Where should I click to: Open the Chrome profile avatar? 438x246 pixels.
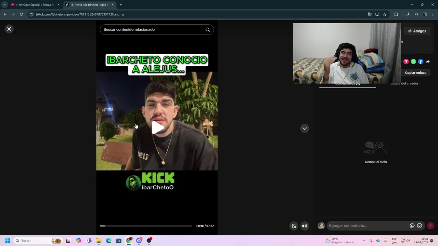click(425, 14)
